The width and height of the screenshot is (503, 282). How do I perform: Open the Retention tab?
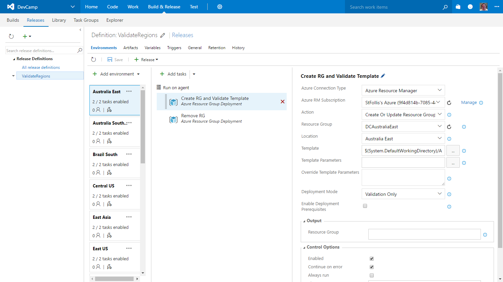tap(217, 48)
